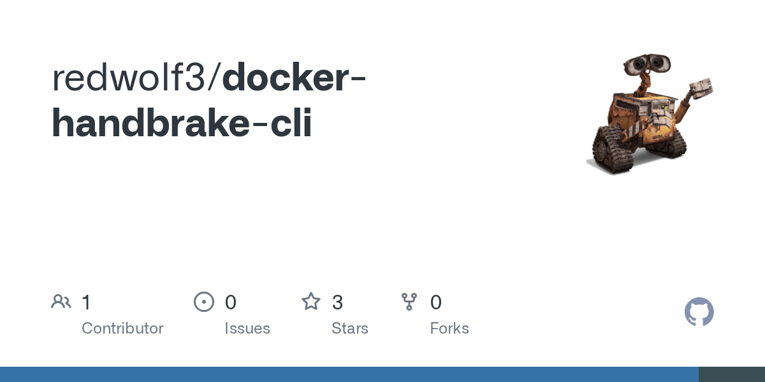Select the "Issues" label
The height and width of the screenshot is (382, 765).
point(247,329)
